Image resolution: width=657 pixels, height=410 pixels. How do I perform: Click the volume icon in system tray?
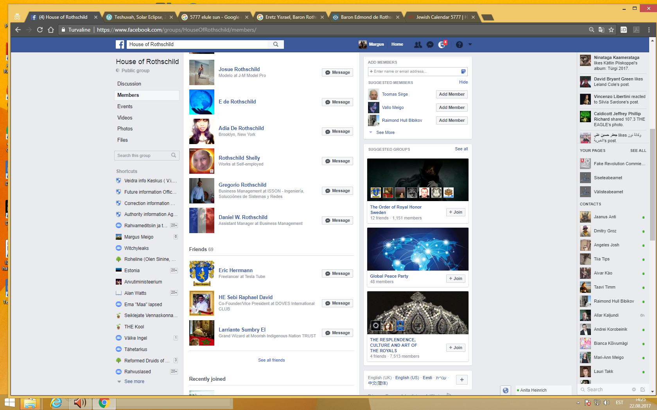pos(606,403)
